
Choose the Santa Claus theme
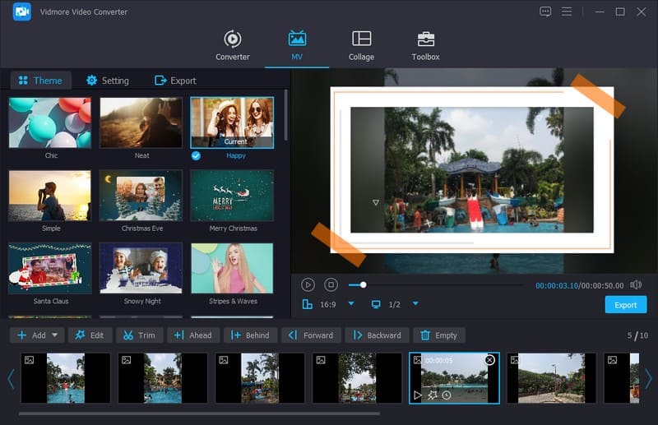click(x=50, y=268)
